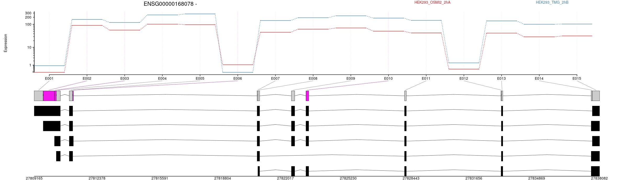Click y-axis tick value 200
This screenshot has height=183, width=628.
(x=28, y=17)
